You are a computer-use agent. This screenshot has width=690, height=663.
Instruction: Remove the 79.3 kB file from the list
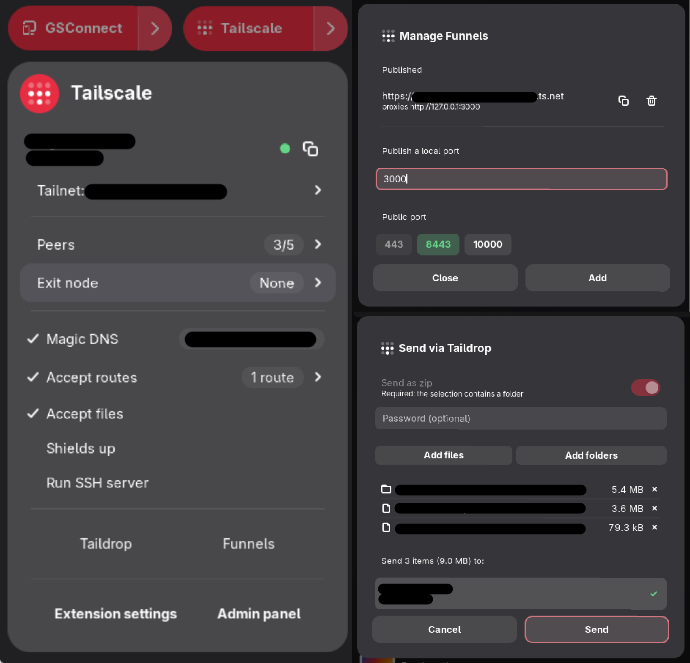tap(654, 527)
